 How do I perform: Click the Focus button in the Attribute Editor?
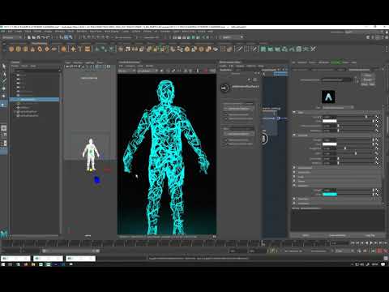tap(367, 75)
